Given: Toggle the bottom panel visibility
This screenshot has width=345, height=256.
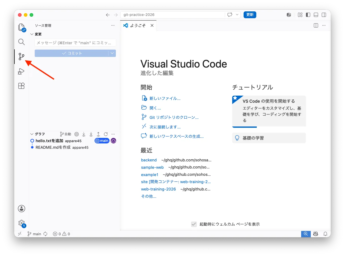Looking at the screenshot, I should pyautogui.click(x=316, y=15).
